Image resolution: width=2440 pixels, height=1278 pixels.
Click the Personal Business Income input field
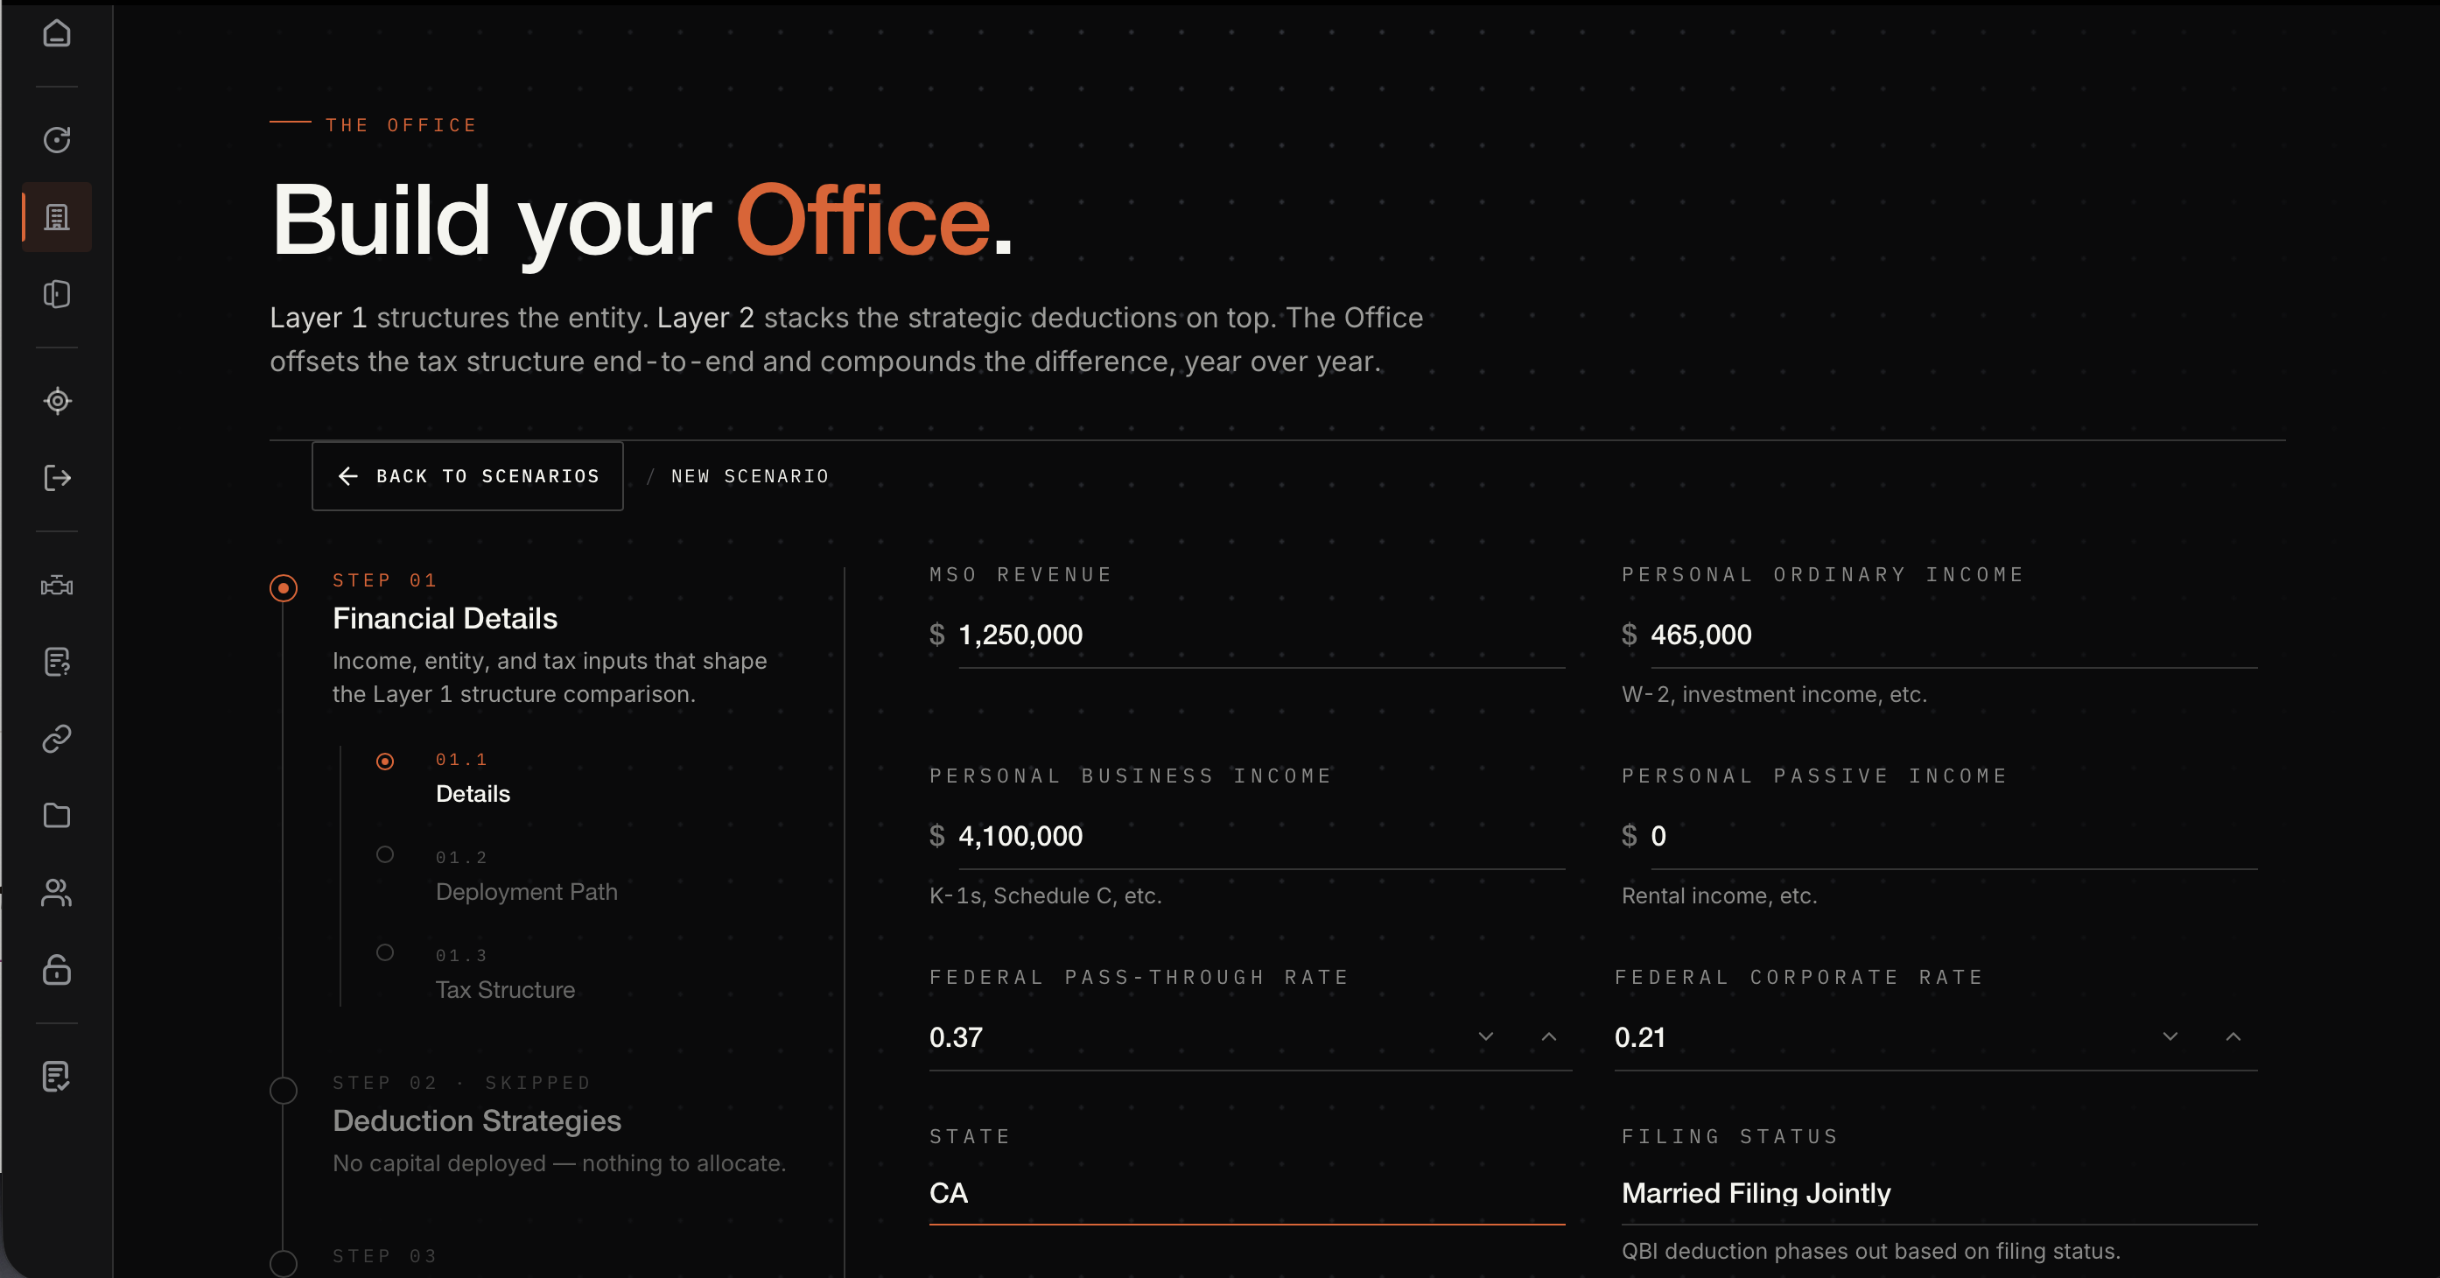pos(1261,836)
